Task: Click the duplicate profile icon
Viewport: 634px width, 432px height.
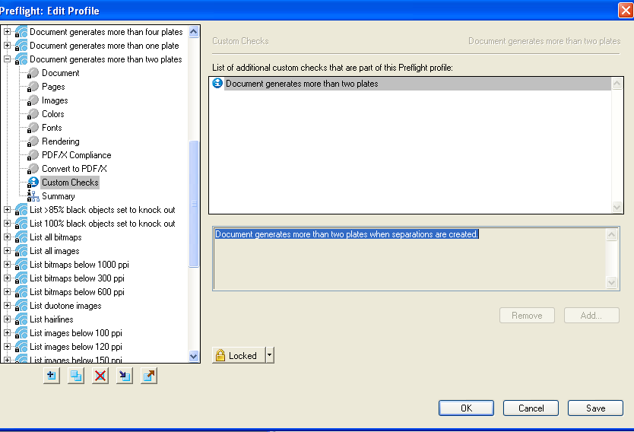Action: (x=75, y=376)
